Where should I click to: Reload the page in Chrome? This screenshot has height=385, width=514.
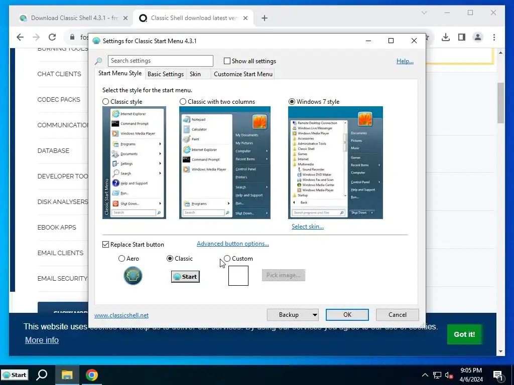point(52,37)
